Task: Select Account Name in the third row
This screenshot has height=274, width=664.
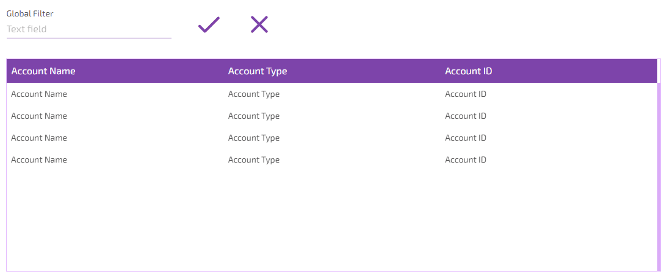Action: (39, 138)
